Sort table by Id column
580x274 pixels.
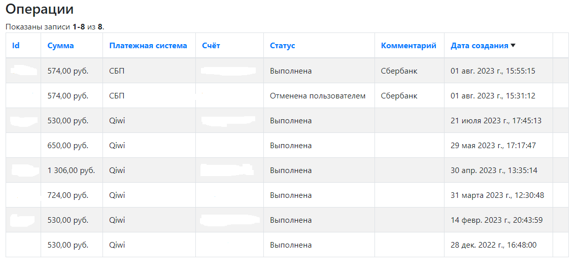(x=16, y=46)
